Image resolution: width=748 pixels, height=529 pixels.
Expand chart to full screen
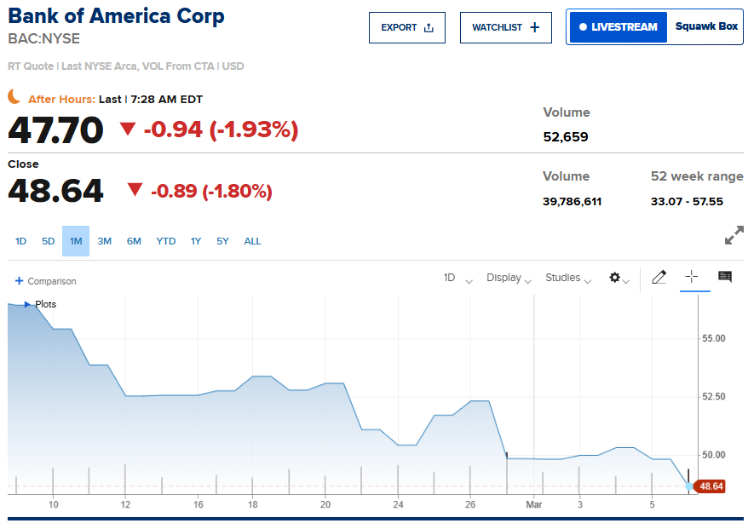(x=734, y=236)
